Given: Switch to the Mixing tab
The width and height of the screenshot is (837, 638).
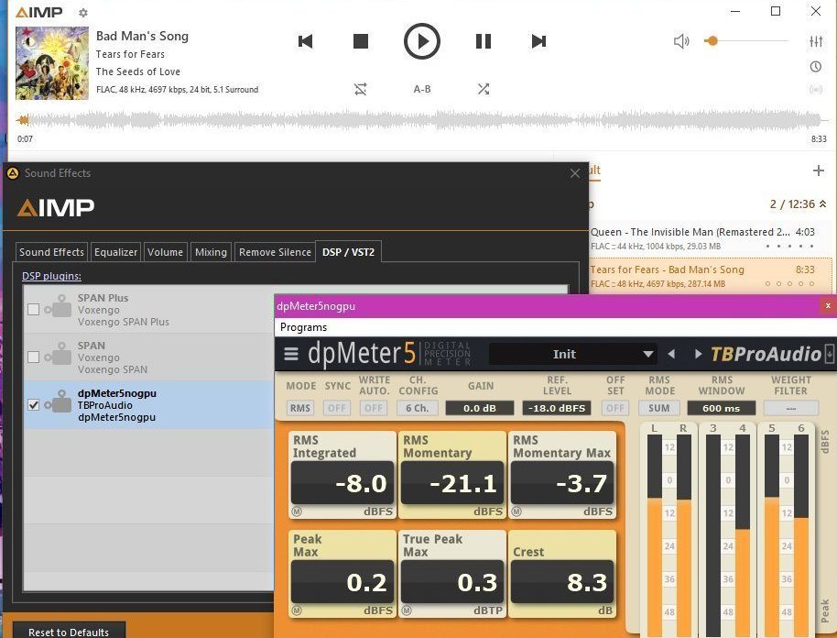Looking at the screenshot, I should click(211, 252).
